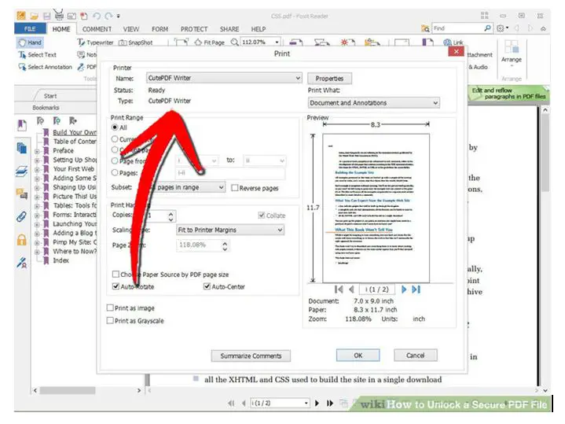Switch to the HOME ribbon tab
The height and width of the screenshot is (424, 565).
61,29
